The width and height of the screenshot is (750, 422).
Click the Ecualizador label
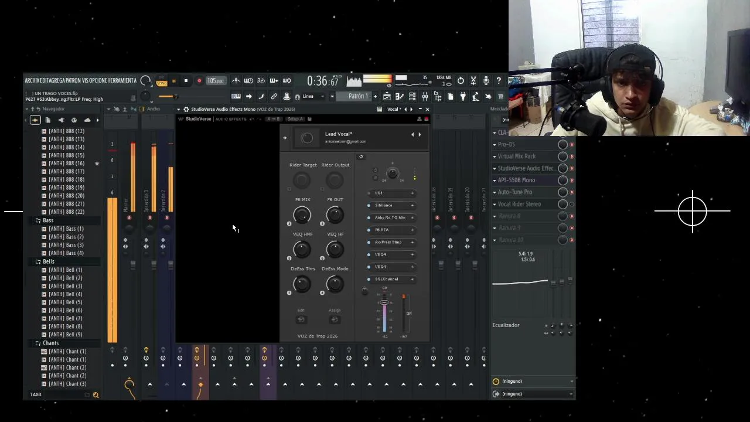click(506, 325)
